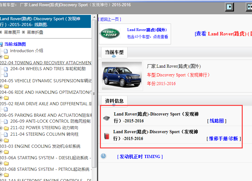This screenshot has height=181, width=252.
Task: Expand the folder above 205-02 REAR DRIVE AXLE
Action: coord(1,98)
